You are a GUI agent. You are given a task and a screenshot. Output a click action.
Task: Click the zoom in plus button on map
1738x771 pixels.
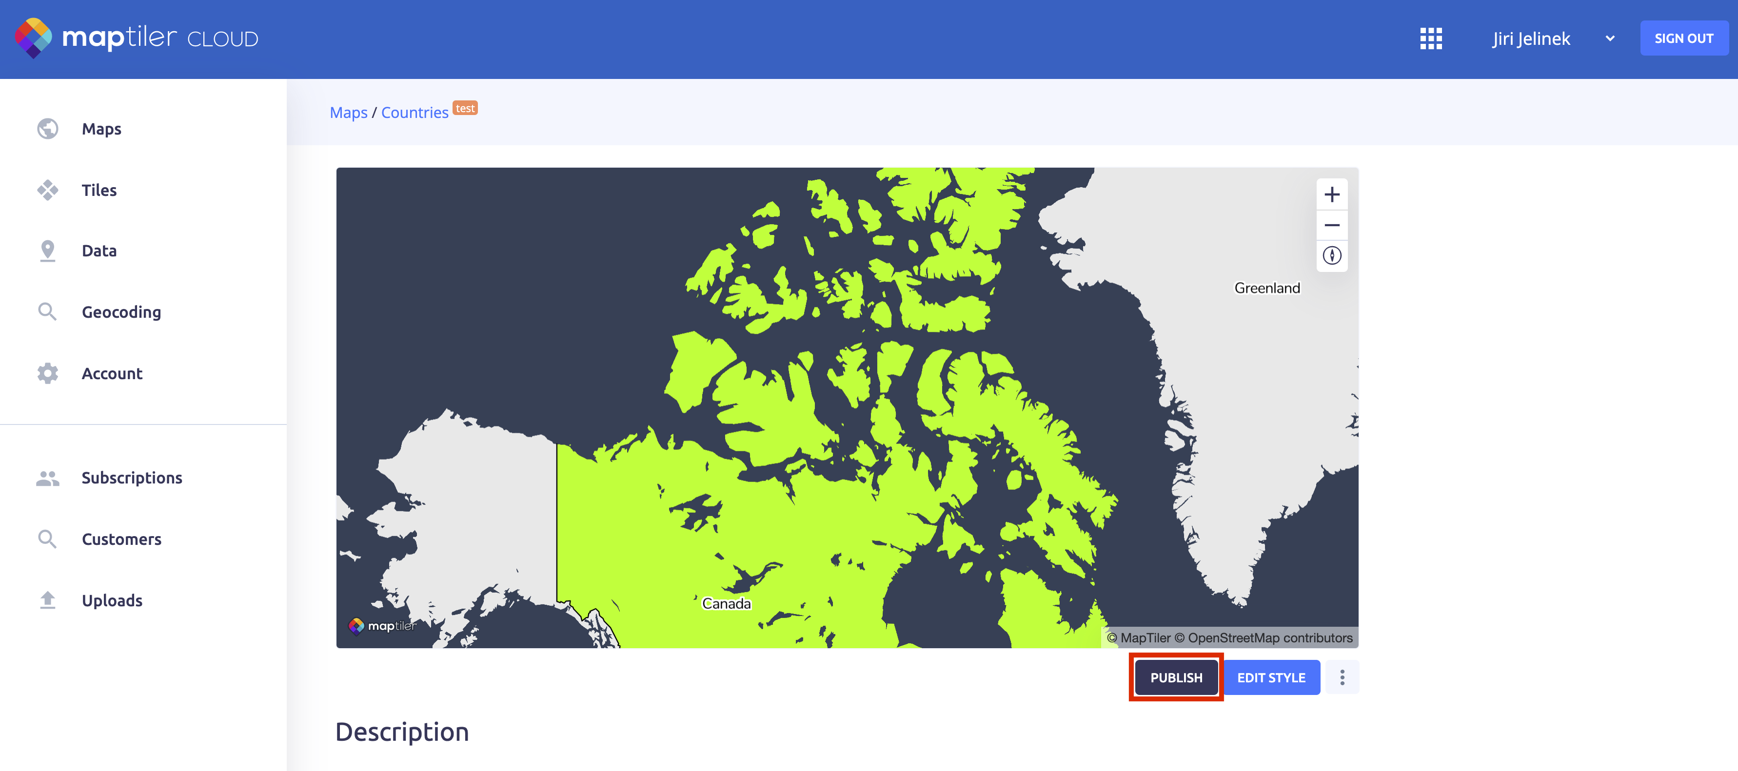pos(1331,194)
